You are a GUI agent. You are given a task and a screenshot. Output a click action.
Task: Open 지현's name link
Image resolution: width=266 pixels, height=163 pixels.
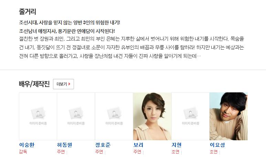coord(177,145)
